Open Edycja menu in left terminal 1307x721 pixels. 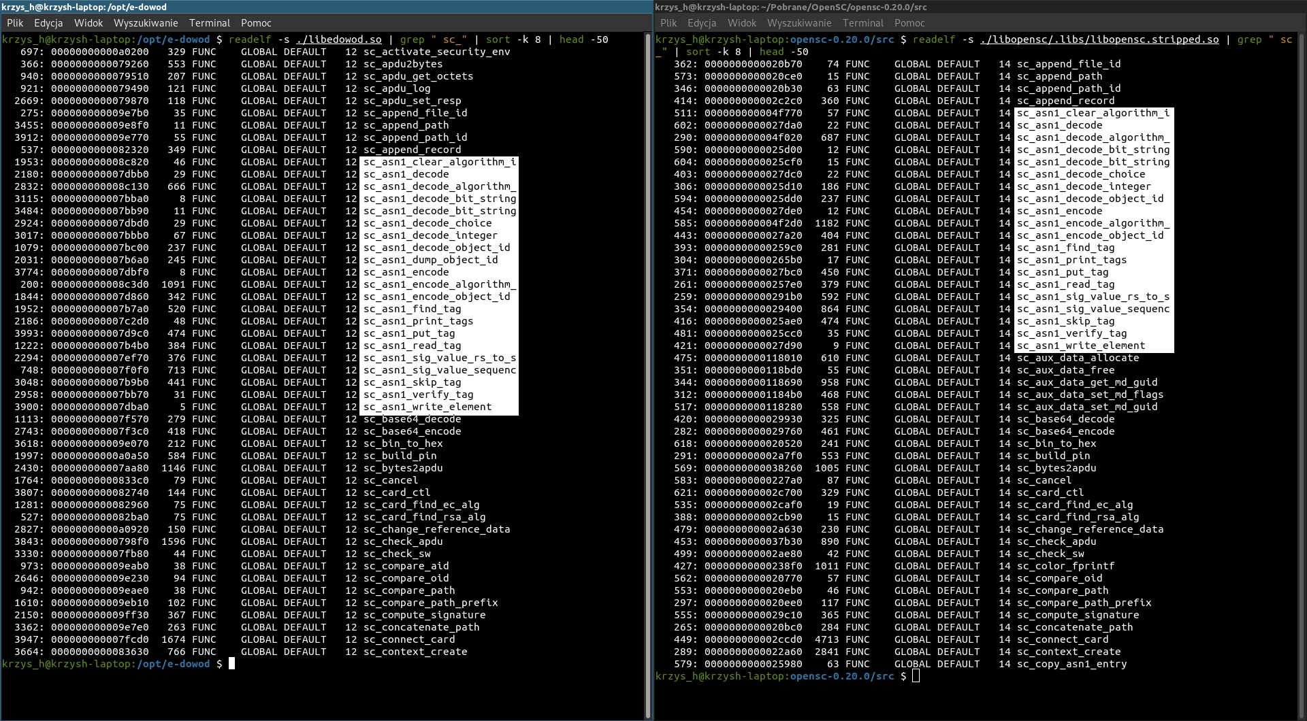(48, 23)
